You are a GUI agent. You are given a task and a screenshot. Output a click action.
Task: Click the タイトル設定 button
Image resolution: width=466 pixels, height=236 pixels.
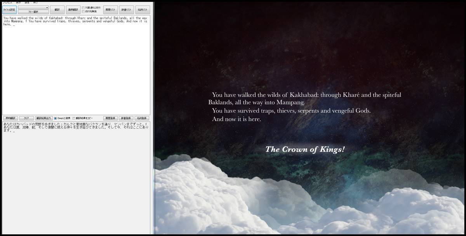pyautogui.click(x=9, y=10)
